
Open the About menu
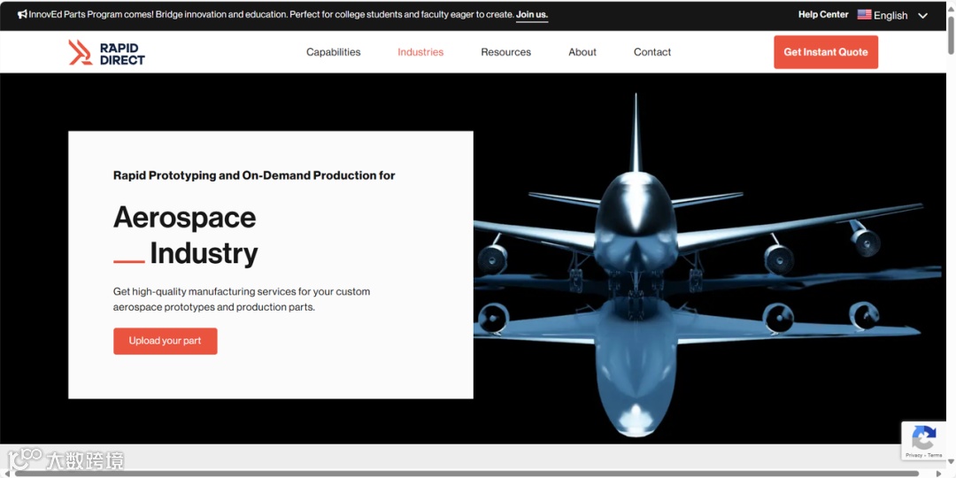(582, 52)
